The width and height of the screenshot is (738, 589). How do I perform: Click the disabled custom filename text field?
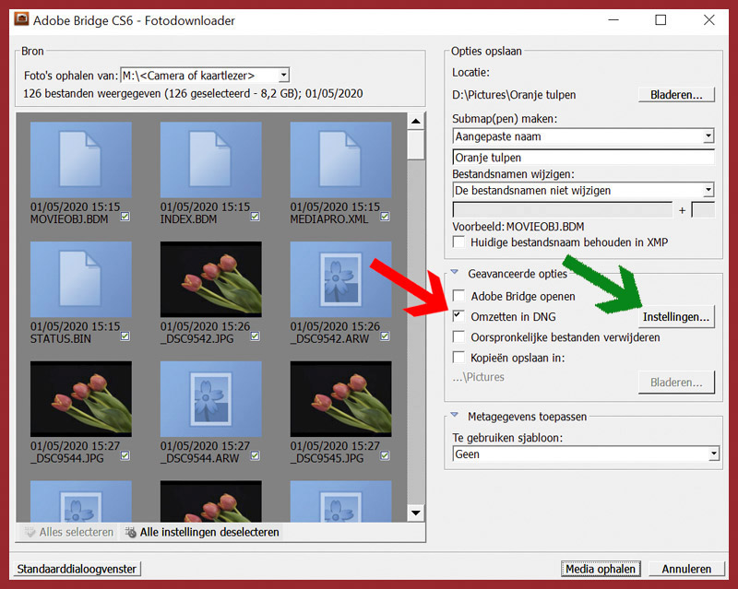coord(563,210)
